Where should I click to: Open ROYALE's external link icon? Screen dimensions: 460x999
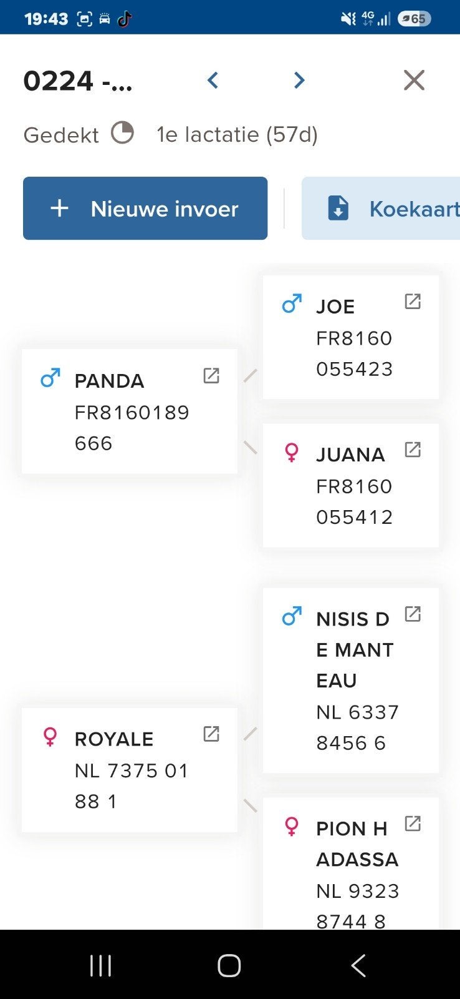coord(211,734)
